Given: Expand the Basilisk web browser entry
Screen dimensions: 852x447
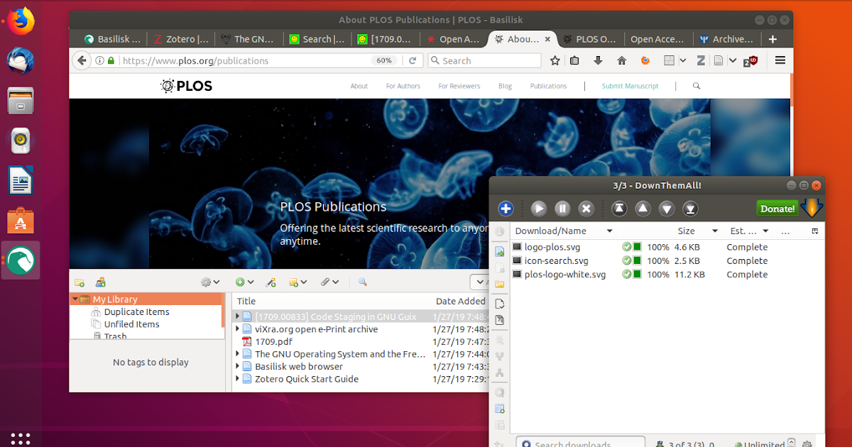Looking at the screenshot, I should [238, 366].
